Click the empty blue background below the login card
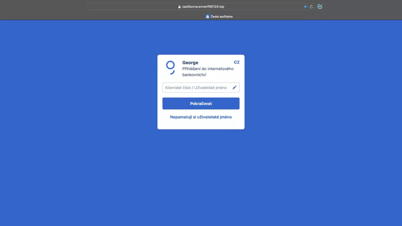The height and width of the screenshot is (226, 402). pos(201,176)
